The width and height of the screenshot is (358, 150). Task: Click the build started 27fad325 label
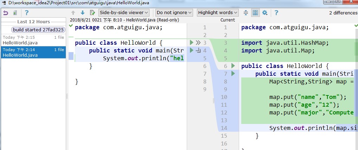(38, 30)
